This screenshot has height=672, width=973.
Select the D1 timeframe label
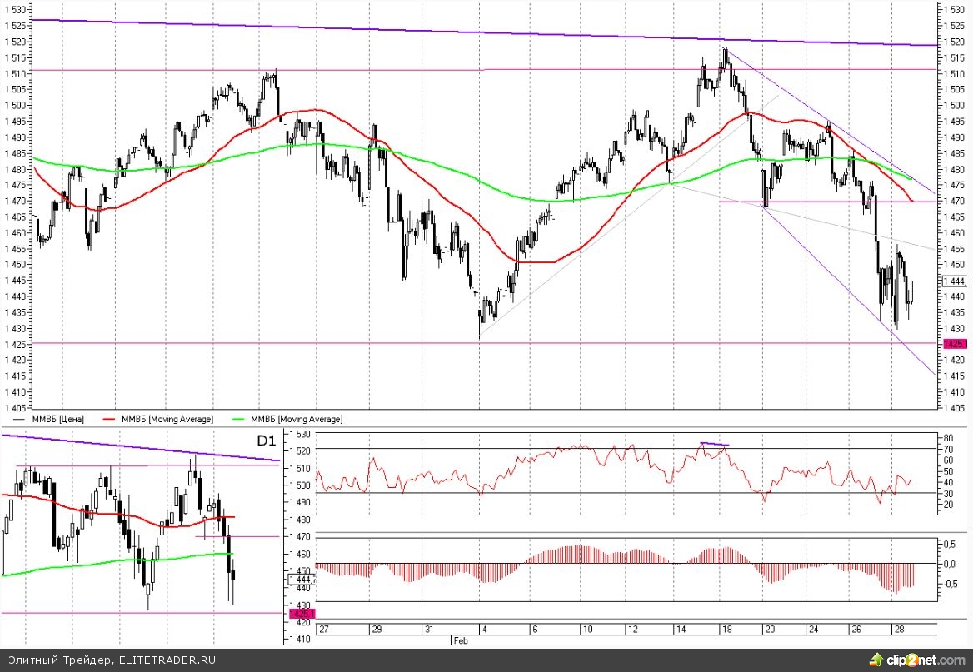point(266,439)
